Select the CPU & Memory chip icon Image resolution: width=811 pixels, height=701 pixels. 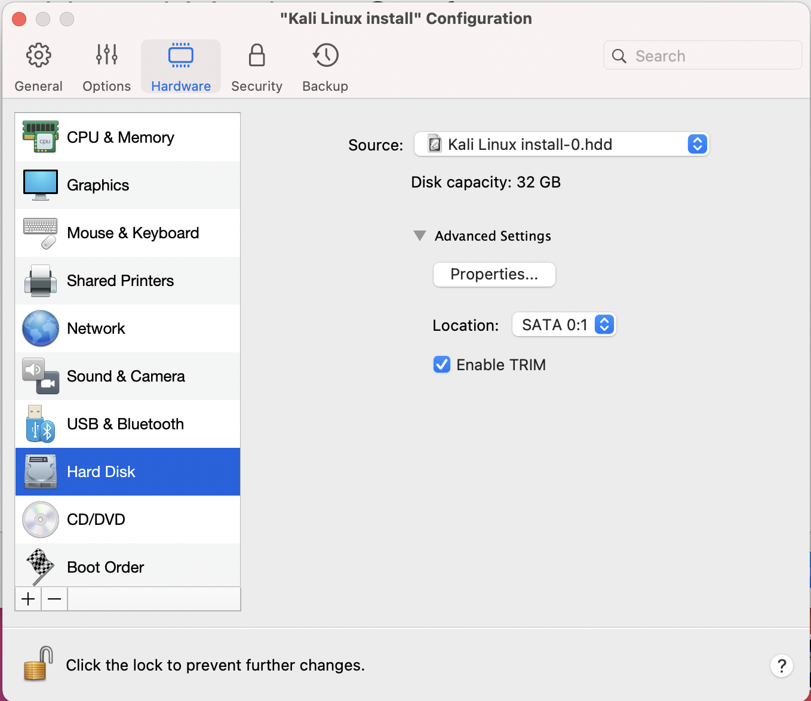40,137
